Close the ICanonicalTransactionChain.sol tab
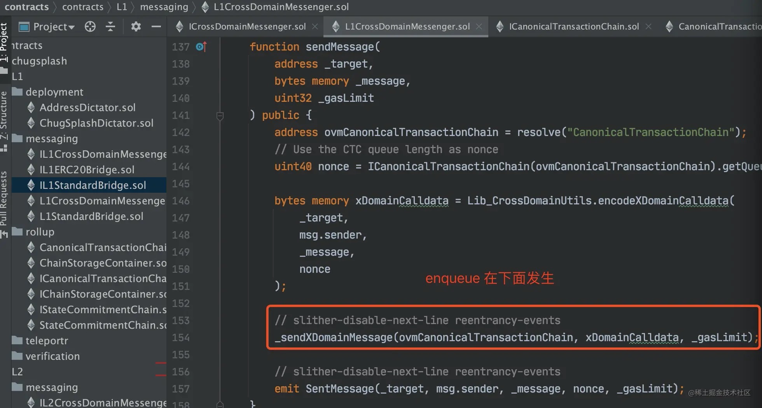762x408 pixels. 648,26
